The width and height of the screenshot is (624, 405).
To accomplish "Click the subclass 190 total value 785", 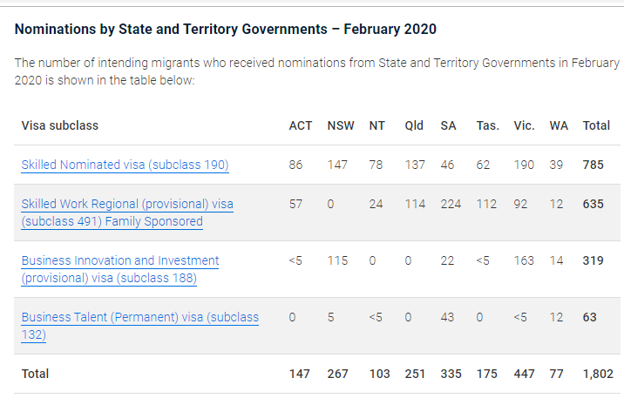I will (x=593, y=165).
